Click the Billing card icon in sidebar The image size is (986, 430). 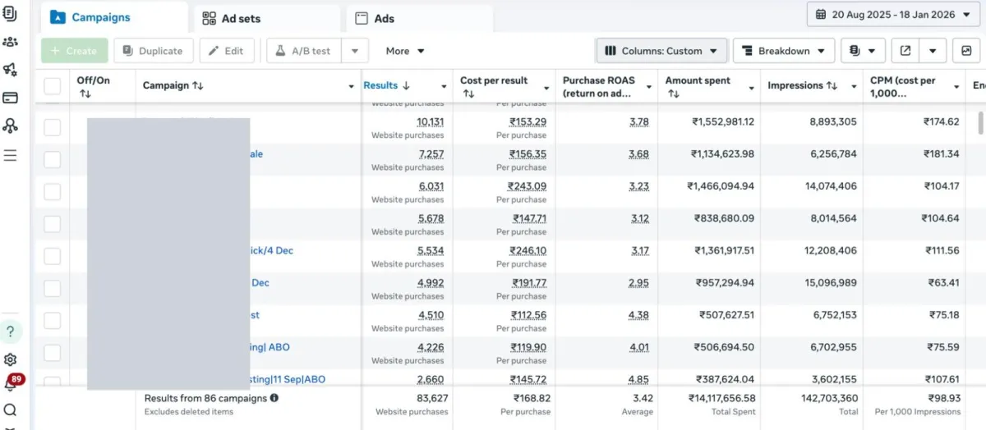pyautogui.click(x=10, y=98)
